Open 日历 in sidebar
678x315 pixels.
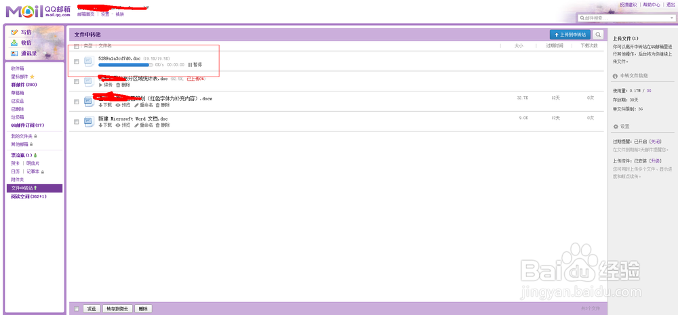15,171
